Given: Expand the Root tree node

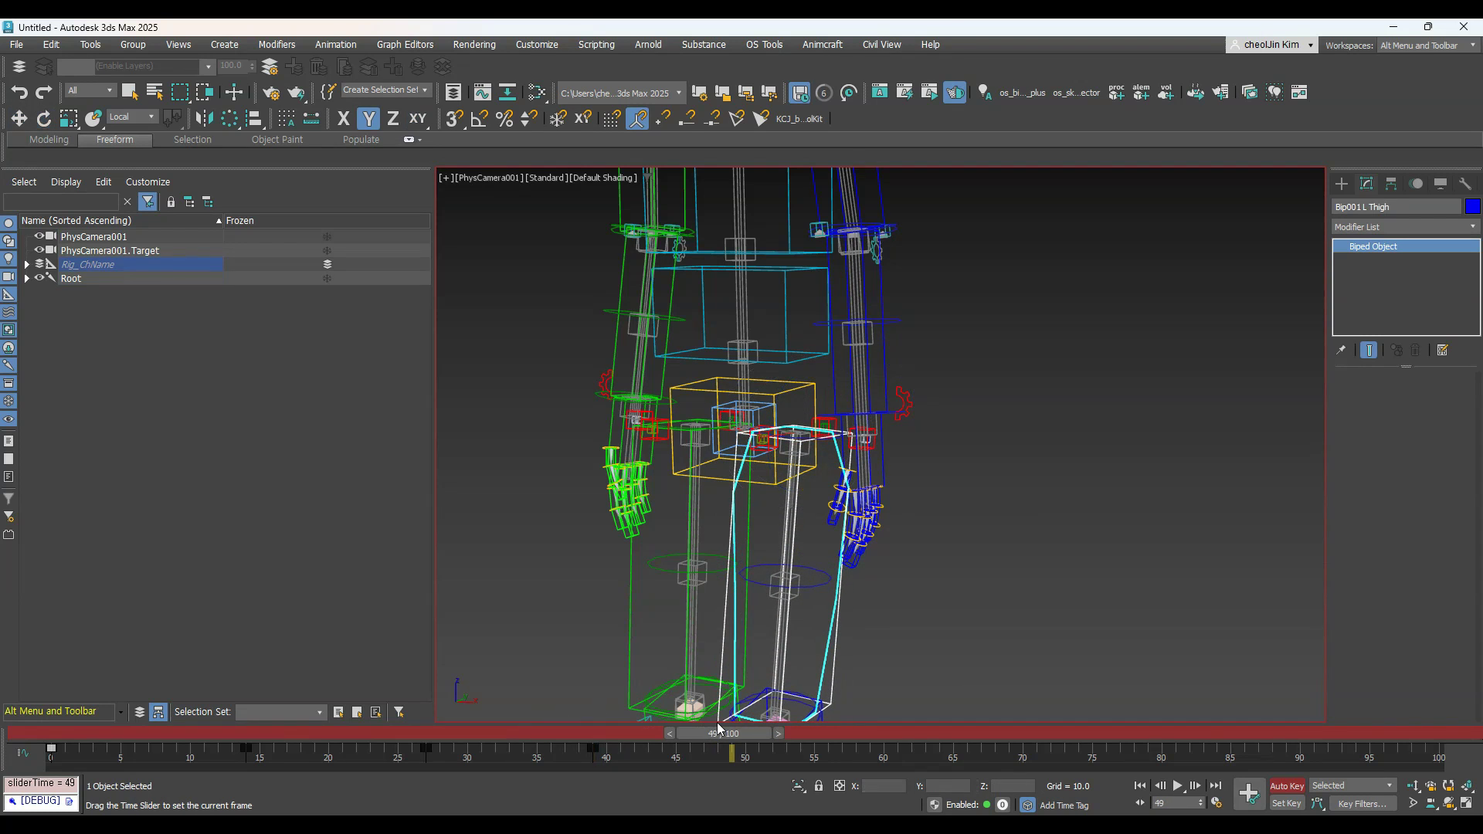Looking at the screenshot, I should point(27,279).
